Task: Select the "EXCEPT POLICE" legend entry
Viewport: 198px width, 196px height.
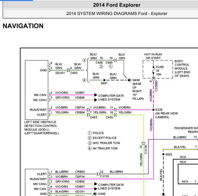Action: click(105, 138)
